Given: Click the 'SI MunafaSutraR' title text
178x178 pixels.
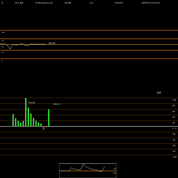Looking at the screenshot, I should (44, 3).
